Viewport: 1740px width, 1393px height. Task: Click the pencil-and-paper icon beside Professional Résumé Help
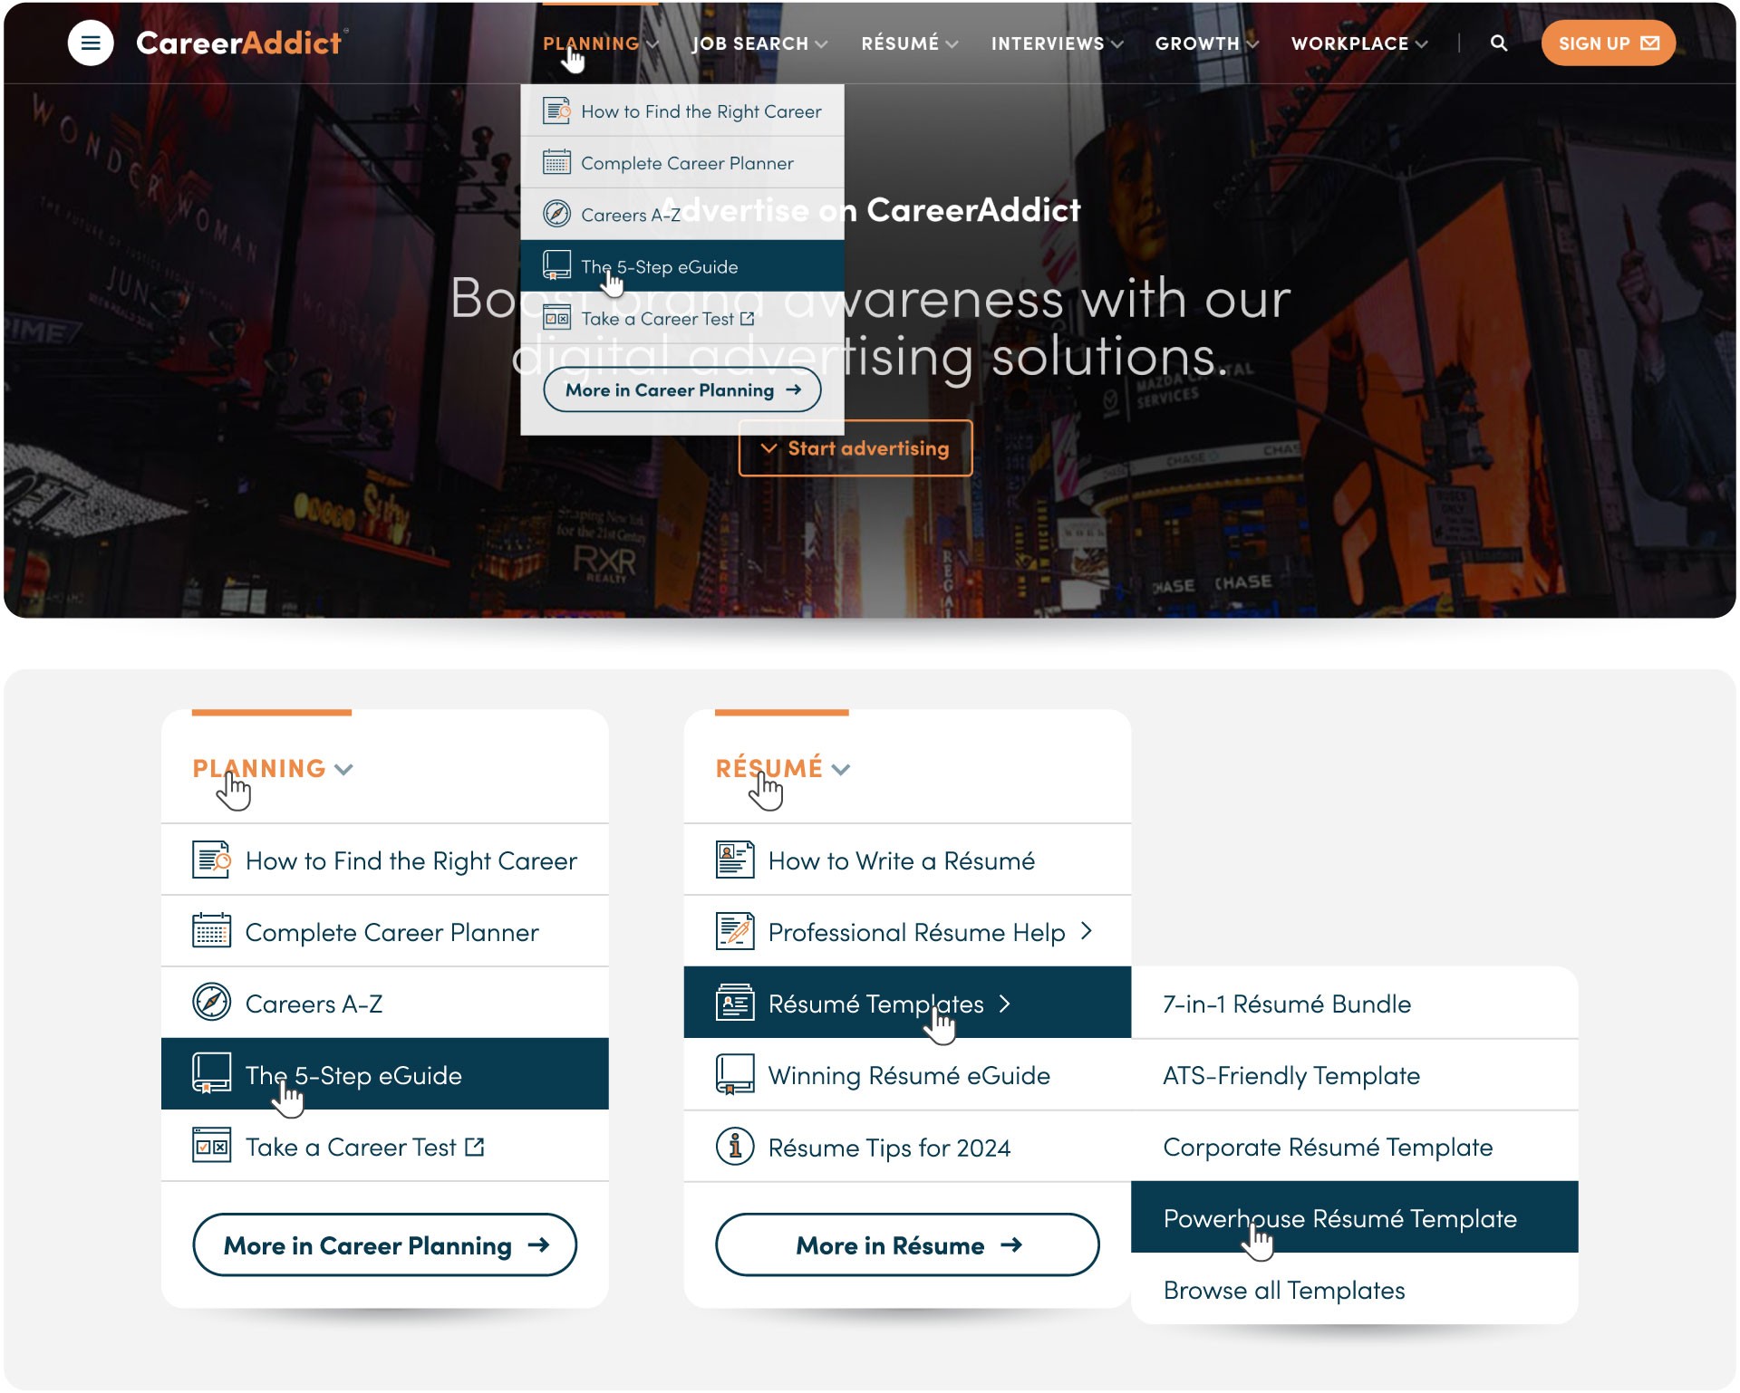click(734, 931)
